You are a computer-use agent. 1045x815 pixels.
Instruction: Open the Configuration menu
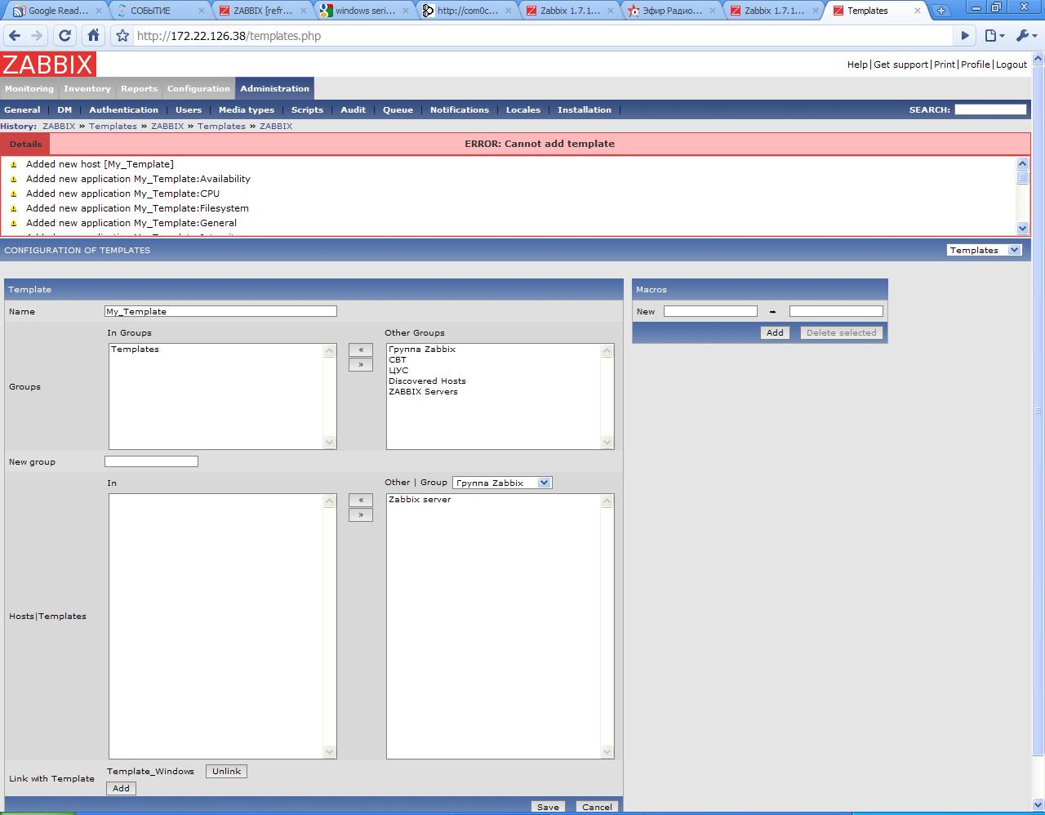click(199, 89)
